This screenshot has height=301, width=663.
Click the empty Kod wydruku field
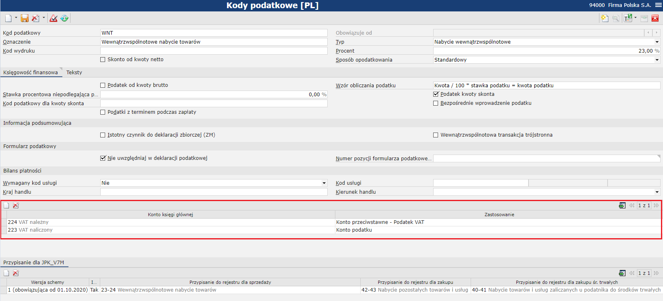(214, 51)
